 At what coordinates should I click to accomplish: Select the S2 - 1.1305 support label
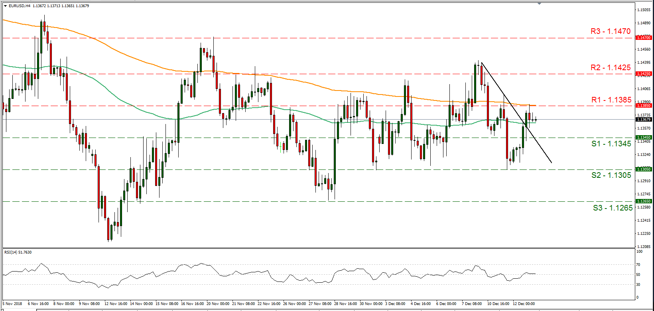611,175
